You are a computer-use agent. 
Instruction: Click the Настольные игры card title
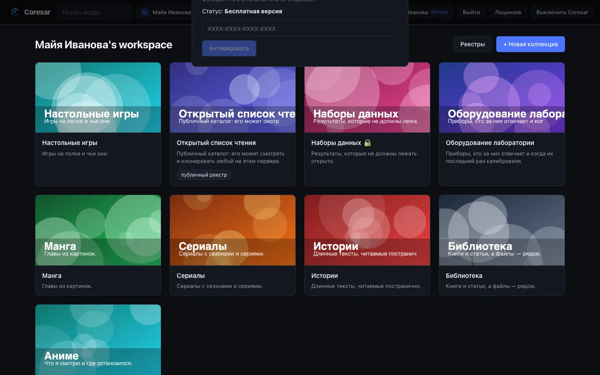70,143
